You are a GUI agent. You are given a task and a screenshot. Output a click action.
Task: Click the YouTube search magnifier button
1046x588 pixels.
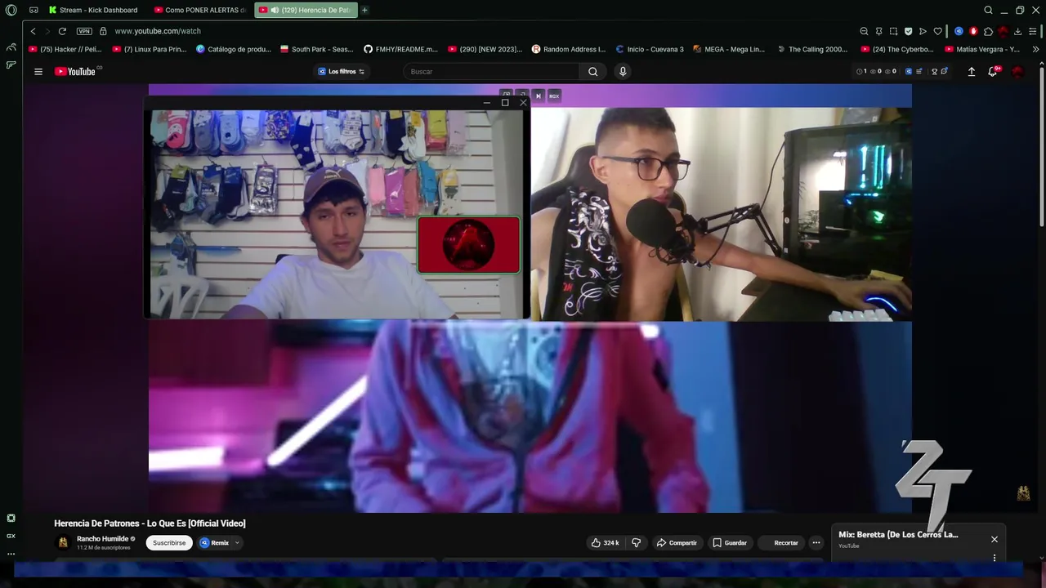[593, 71]
